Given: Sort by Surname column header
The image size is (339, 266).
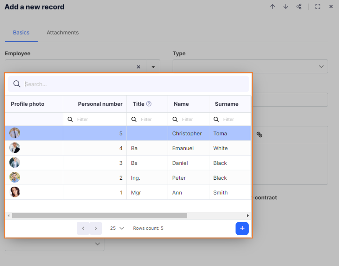Looking at the screenshot, I should [230, 104].
